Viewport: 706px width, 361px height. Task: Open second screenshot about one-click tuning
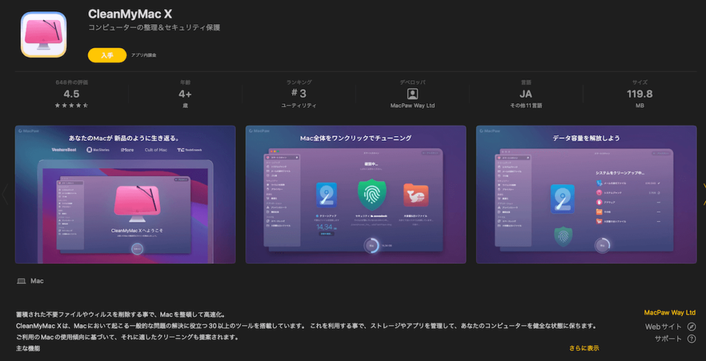tap(356, 194)
